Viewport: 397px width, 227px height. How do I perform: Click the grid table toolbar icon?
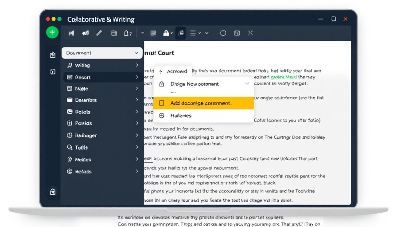pos(237,33)
